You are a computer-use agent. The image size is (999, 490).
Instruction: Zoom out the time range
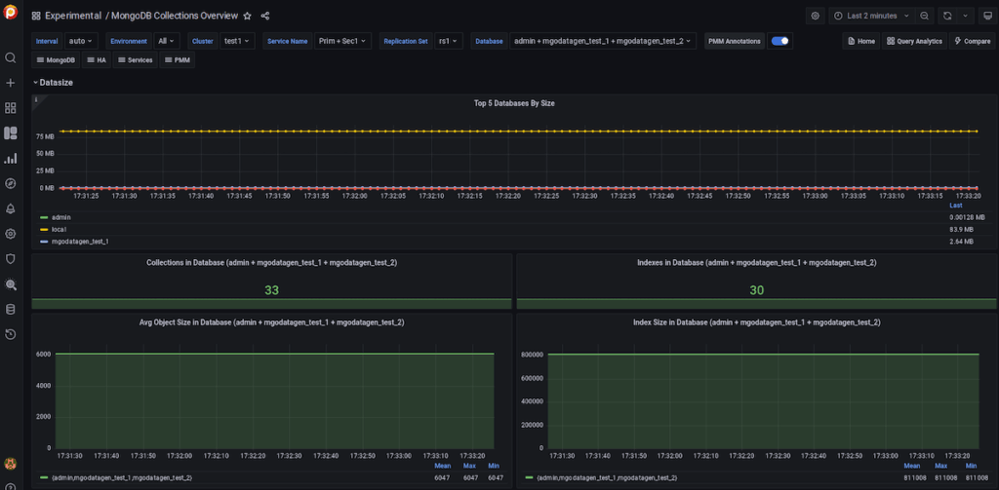(924, 16)
